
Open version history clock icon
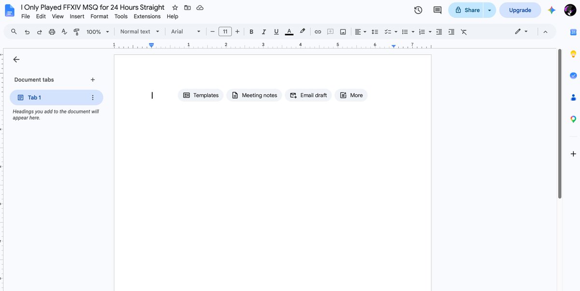[x=418, y=10]
